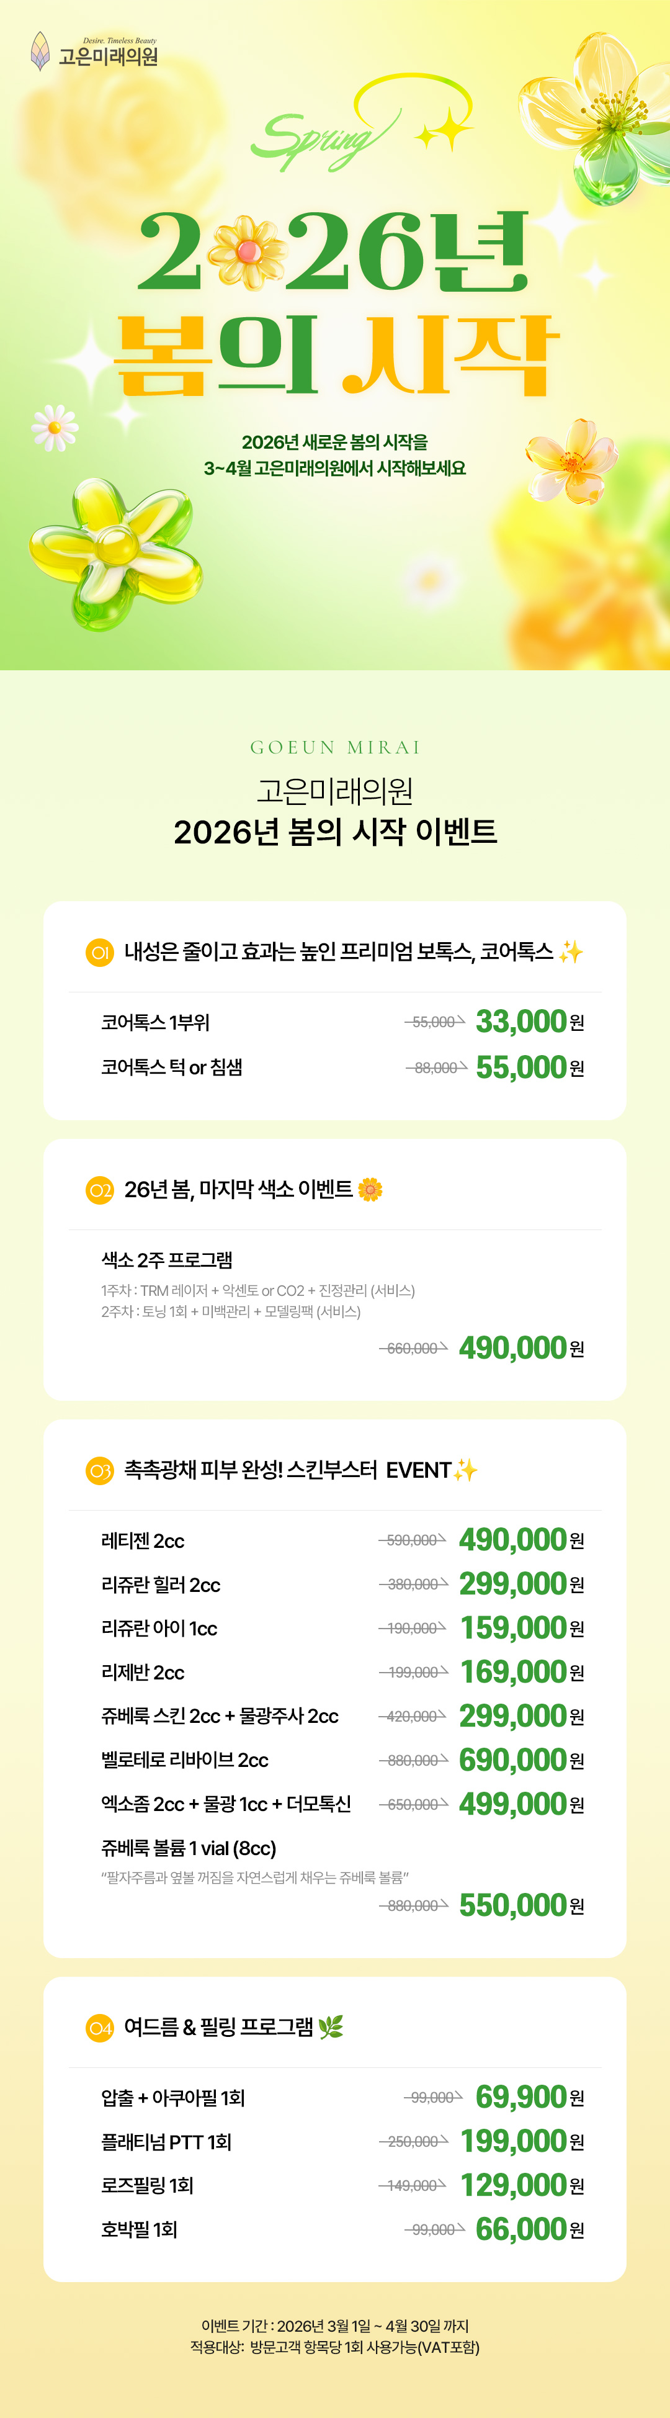Viewport: 670px width, 2418px height.
Task: Click the 이벤트 기간 date text
Action: (x=335, y=2326)
